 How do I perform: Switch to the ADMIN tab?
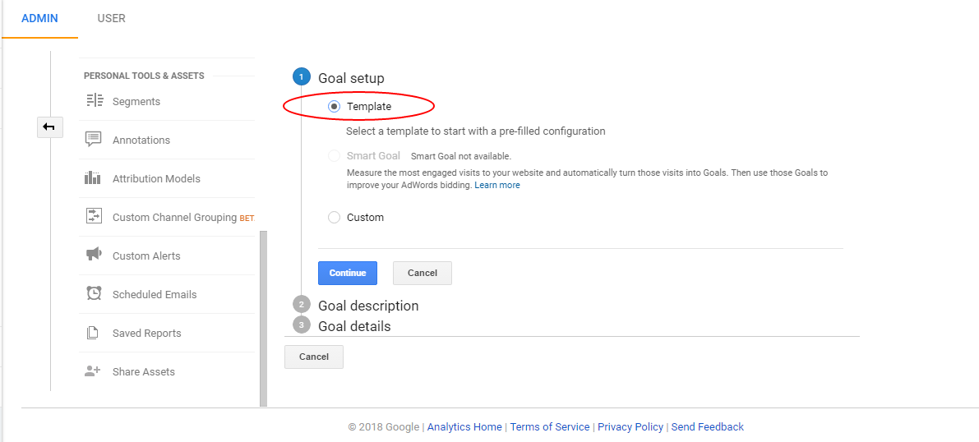(x=39, y=19)
